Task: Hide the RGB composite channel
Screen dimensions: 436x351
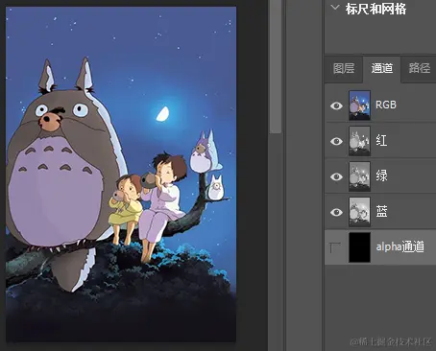Action: (336, 105)
